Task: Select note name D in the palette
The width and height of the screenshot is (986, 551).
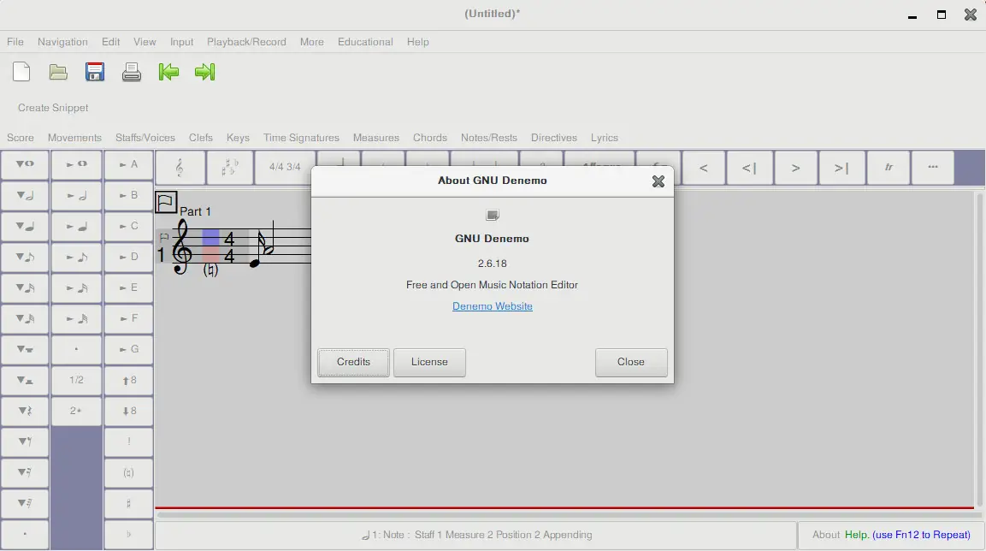Action: [128, 257]
